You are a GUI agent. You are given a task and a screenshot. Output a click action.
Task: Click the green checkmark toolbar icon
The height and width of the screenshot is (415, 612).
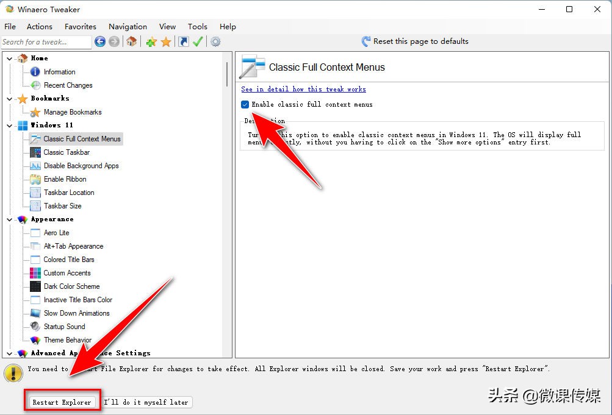pos(198,41)
